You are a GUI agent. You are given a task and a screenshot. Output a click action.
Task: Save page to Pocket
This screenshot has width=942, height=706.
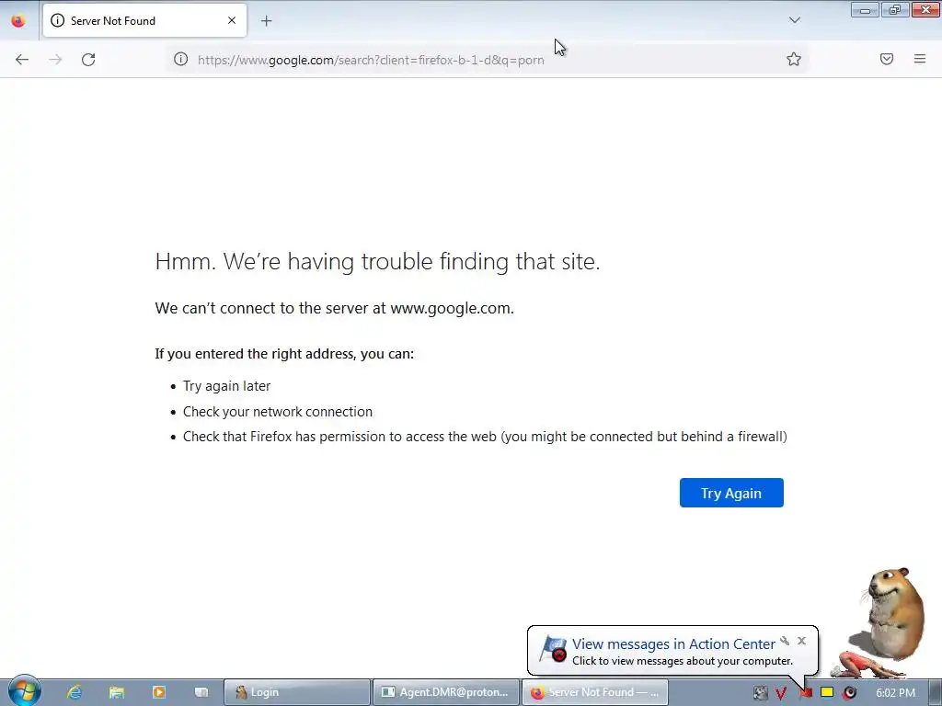[x=887, y=59]
